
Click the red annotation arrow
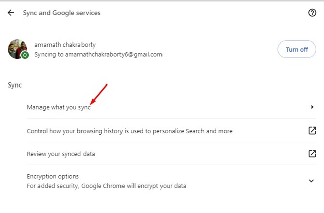(99, 95)
